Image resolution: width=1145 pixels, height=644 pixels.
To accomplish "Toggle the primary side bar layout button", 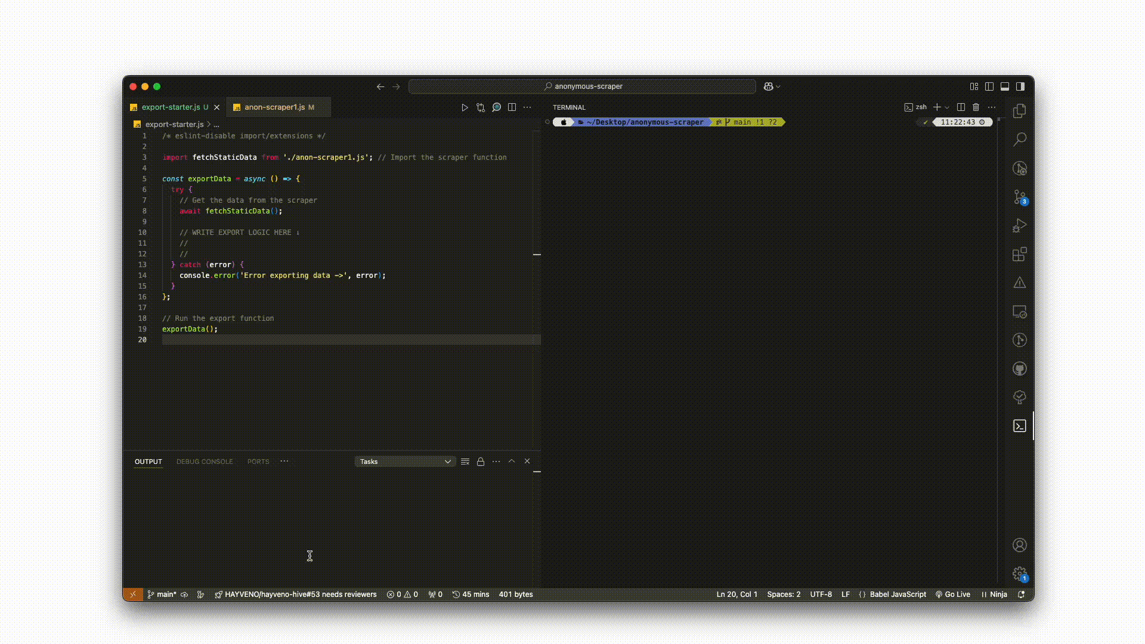I will (1020, 86).
